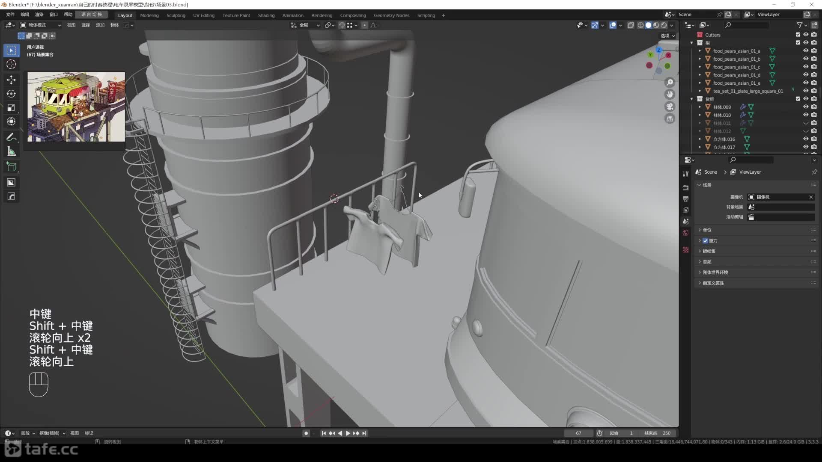Switch perspective/orthographic grid gizmo
The height and width of the screenshot is (462, 822).
tap(670, 118)
